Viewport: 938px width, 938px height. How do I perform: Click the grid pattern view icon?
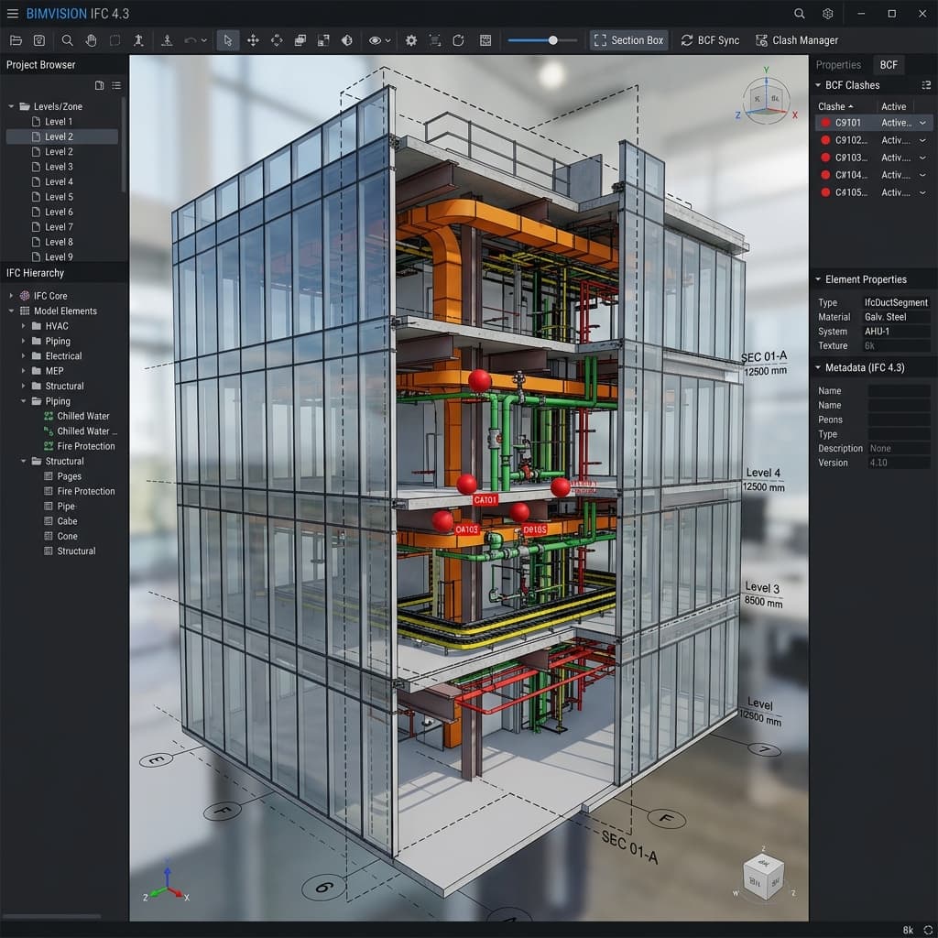click(485, 40)
